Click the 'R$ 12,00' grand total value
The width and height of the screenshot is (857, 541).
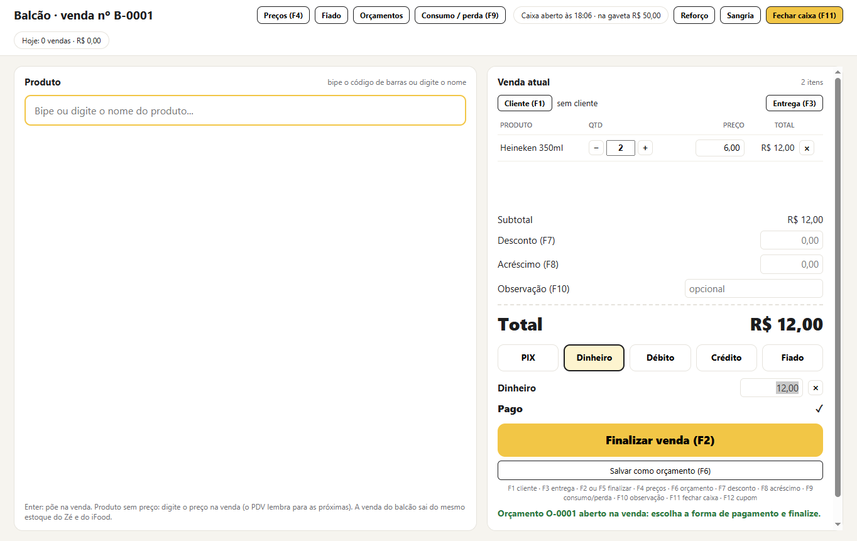coord(787,324)
